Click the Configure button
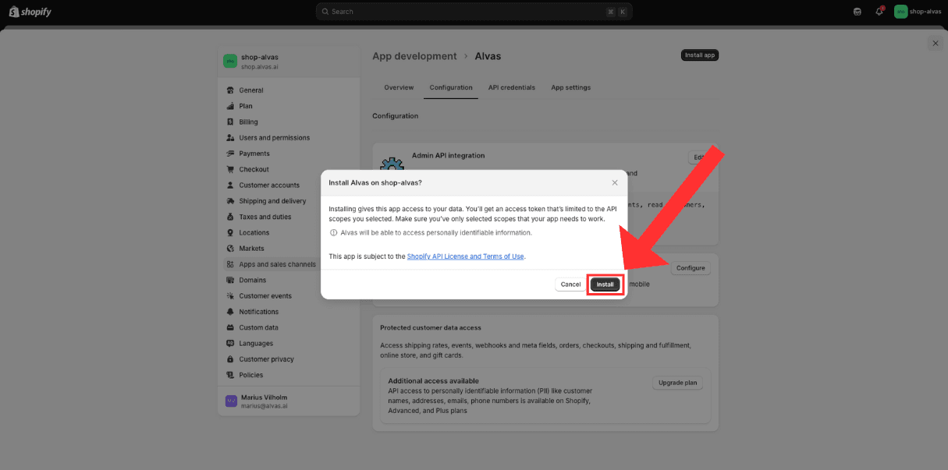The height and width of the screenshot is (470, 948). [691, 268]
